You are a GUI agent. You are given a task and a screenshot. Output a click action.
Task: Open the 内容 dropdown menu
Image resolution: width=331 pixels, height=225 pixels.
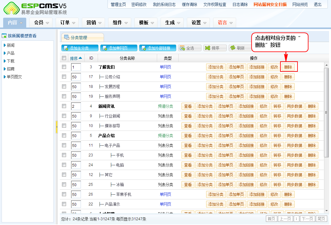(x=15, y=22)
